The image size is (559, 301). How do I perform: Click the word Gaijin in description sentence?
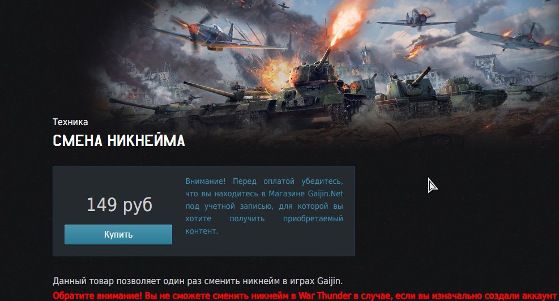328,281
